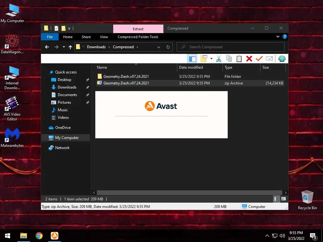
Task: Go forward with the right arrow
Action: pyautogui.click(x=56, y=47)
